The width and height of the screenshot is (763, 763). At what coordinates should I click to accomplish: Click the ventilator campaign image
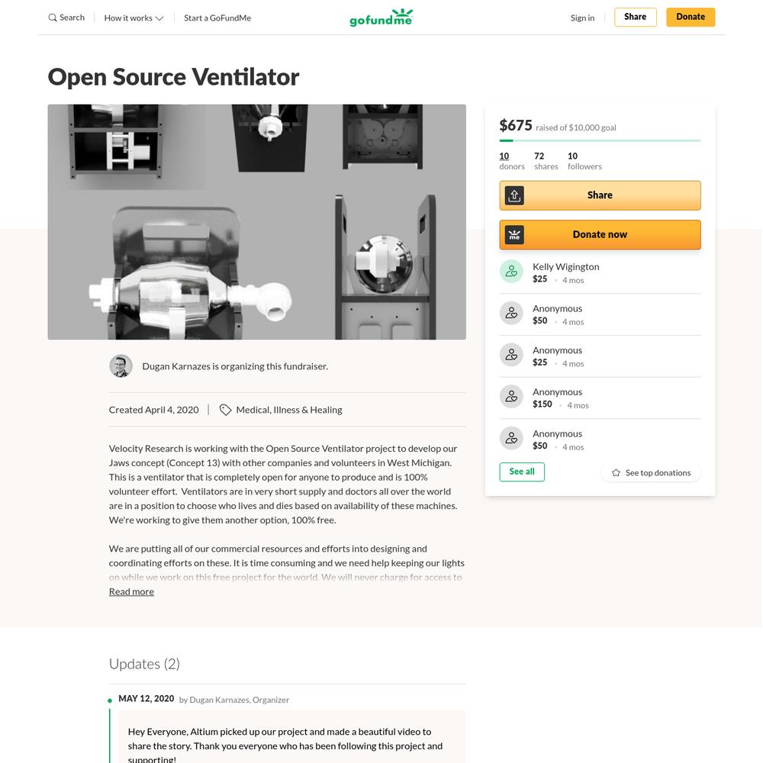[x=257, y=222]
